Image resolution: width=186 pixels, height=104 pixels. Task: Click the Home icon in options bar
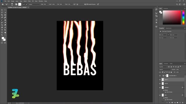3,4
